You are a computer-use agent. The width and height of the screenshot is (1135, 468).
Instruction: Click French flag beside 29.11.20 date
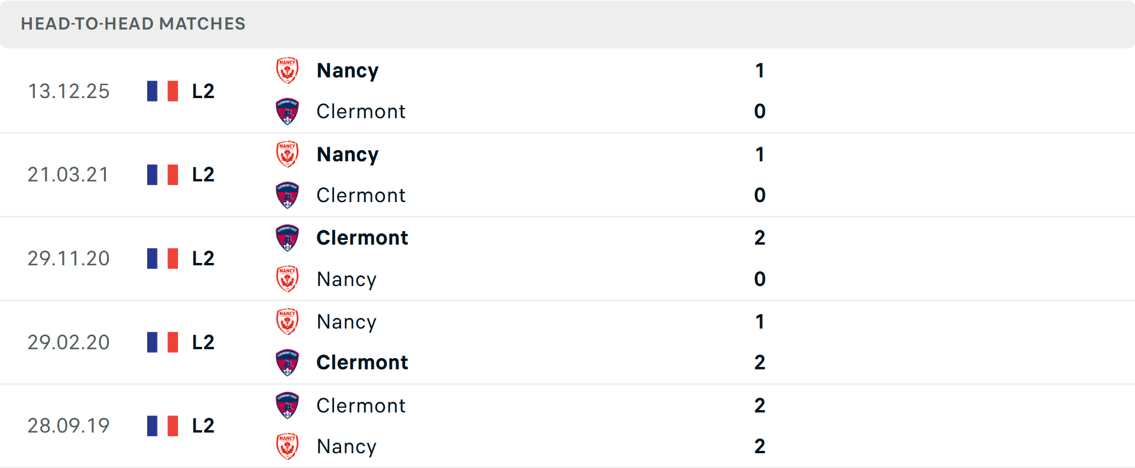coord(163,259)
